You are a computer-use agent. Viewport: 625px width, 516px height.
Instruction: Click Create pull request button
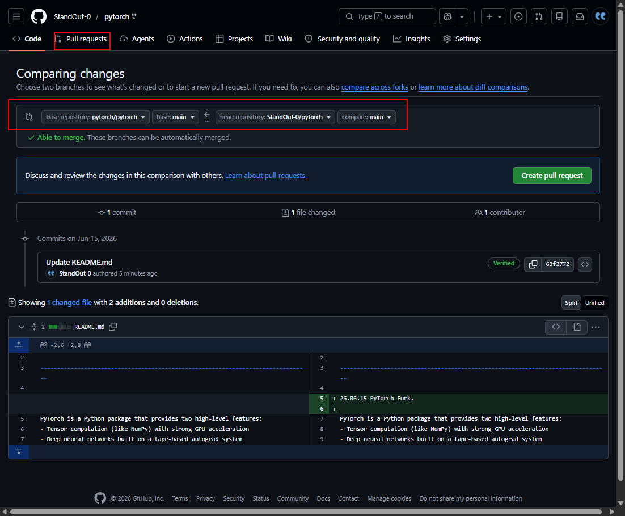tap(552, 176)
